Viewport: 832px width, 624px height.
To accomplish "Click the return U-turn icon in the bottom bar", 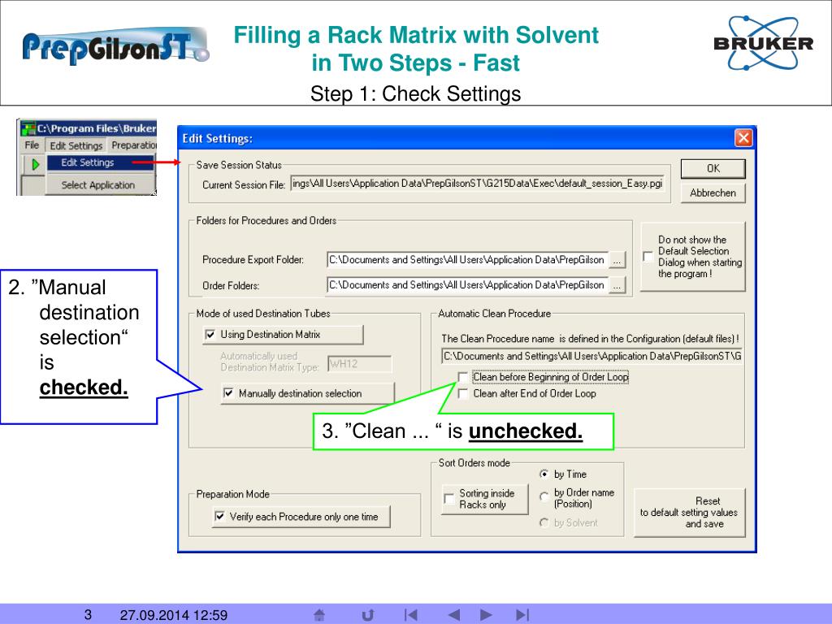I will coord(368,615).
